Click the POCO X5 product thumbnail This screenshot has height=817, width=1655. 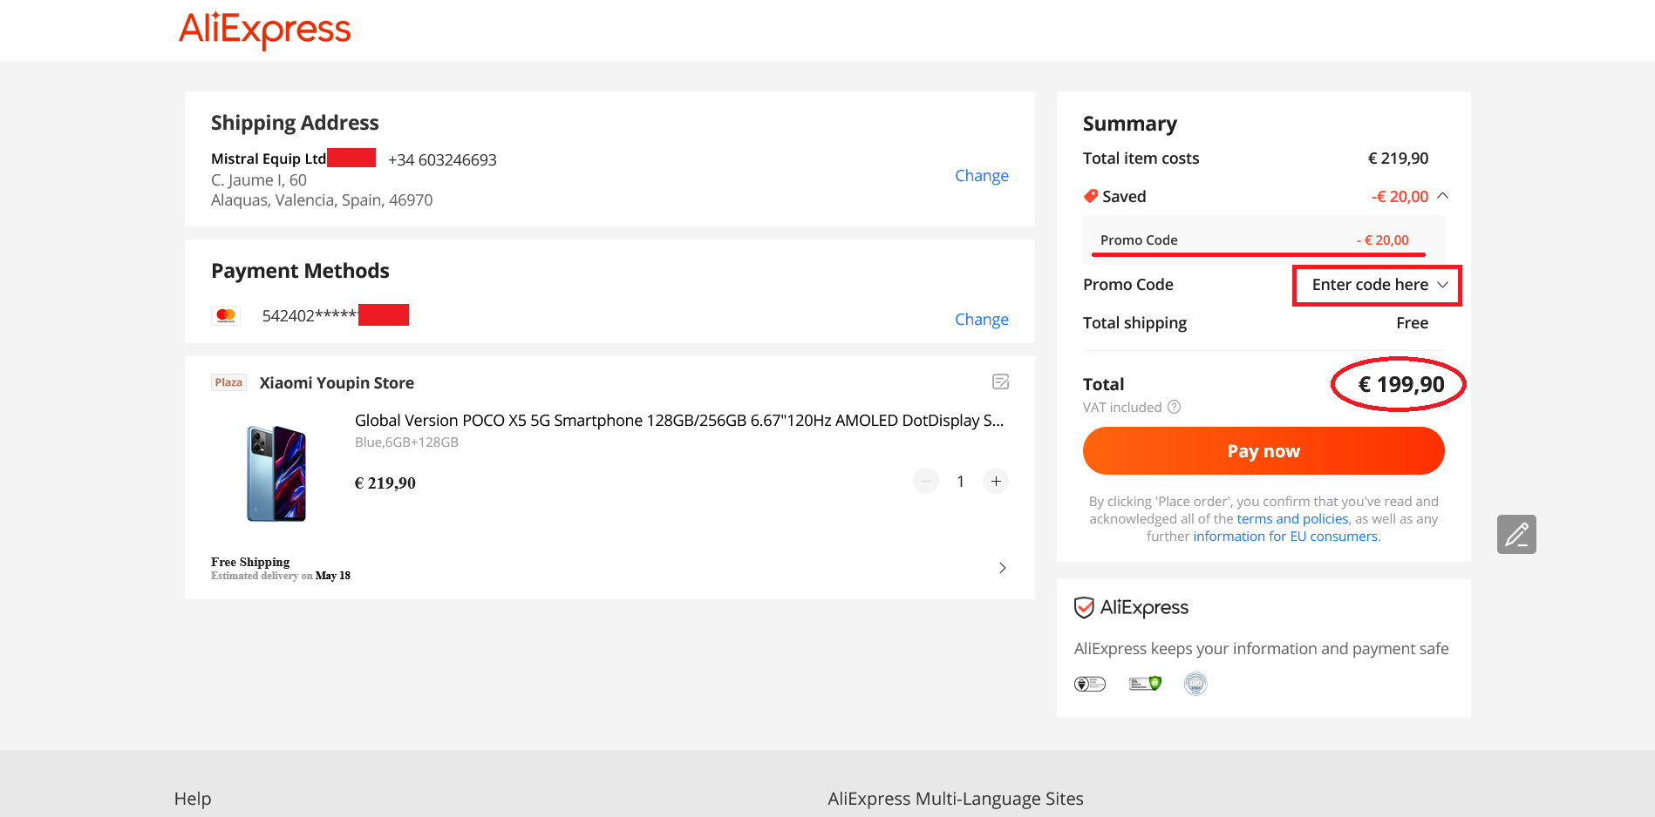pos(276,473)
